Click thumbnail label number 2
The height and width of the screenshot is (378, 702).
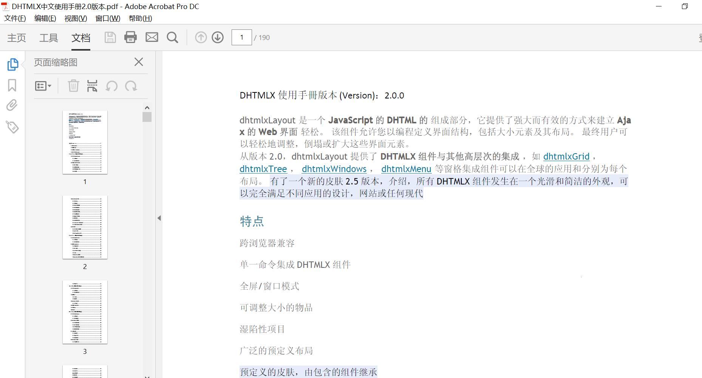point(85,267)
